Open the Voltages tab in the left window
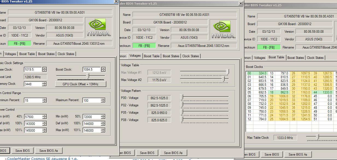This screenshot has height=160, width=337. pyautogui.click(x=10, y=54)
